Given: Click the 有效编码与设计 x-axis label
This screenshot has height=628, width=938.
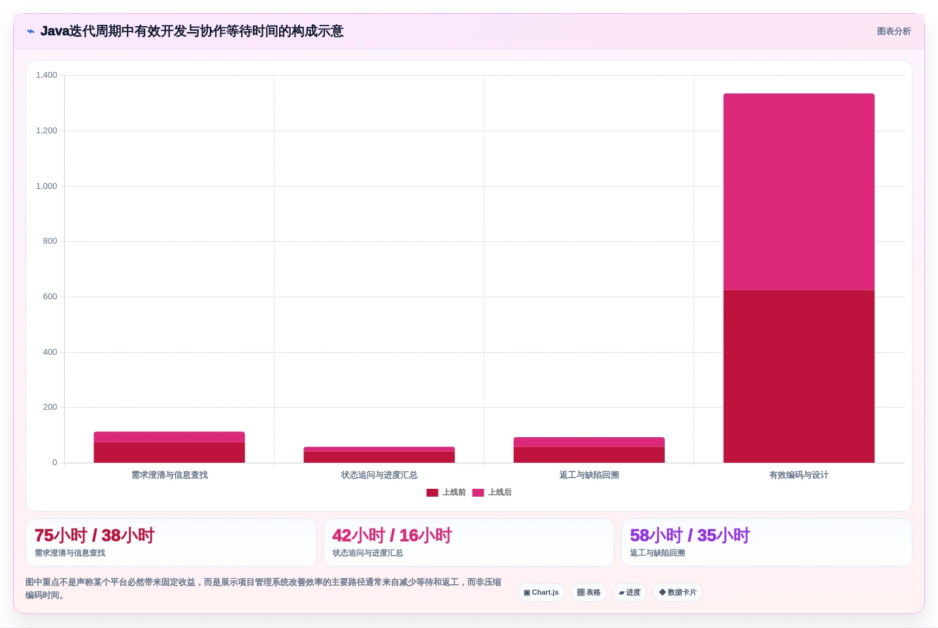Looking at the screenshot, I should 799,475.
